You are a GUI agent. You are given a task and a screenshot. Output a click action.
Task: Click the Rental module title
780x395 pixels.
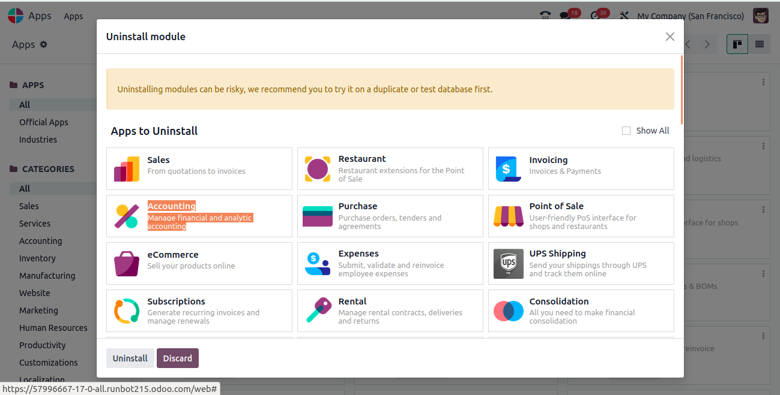click(x=352, y=301)
